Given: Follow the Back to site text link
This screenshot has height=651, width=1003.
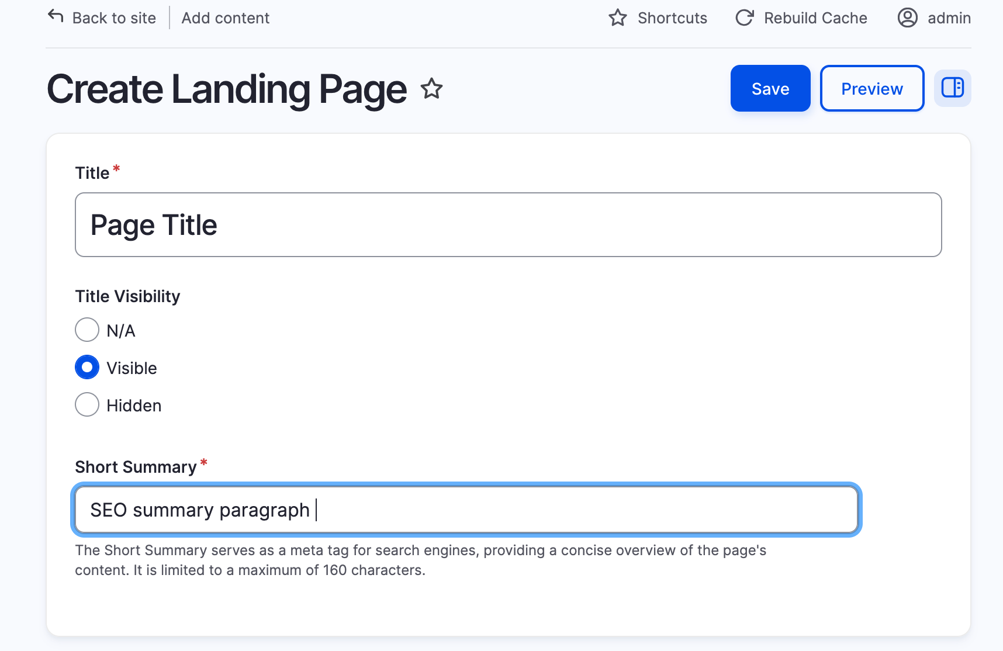Looking at the screenshot, I should (114, 18).
